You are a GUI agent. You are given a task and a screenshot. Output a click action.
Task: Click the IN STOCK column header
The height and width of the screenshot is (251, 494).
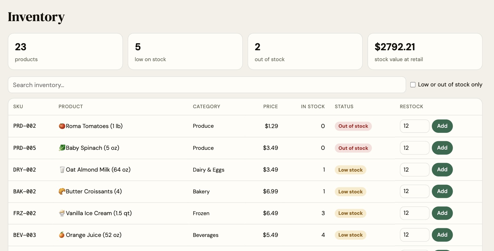pos(313,107)
